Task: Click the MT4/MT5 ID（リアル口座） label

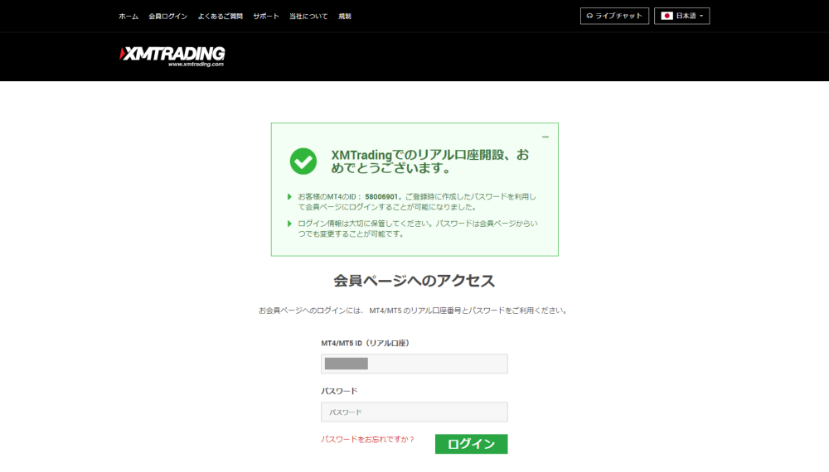Action: pos(366,343)
